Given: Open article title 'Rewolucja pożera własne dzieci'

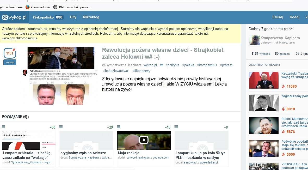Looking at the screenshot, I should (x=163, y=53).
